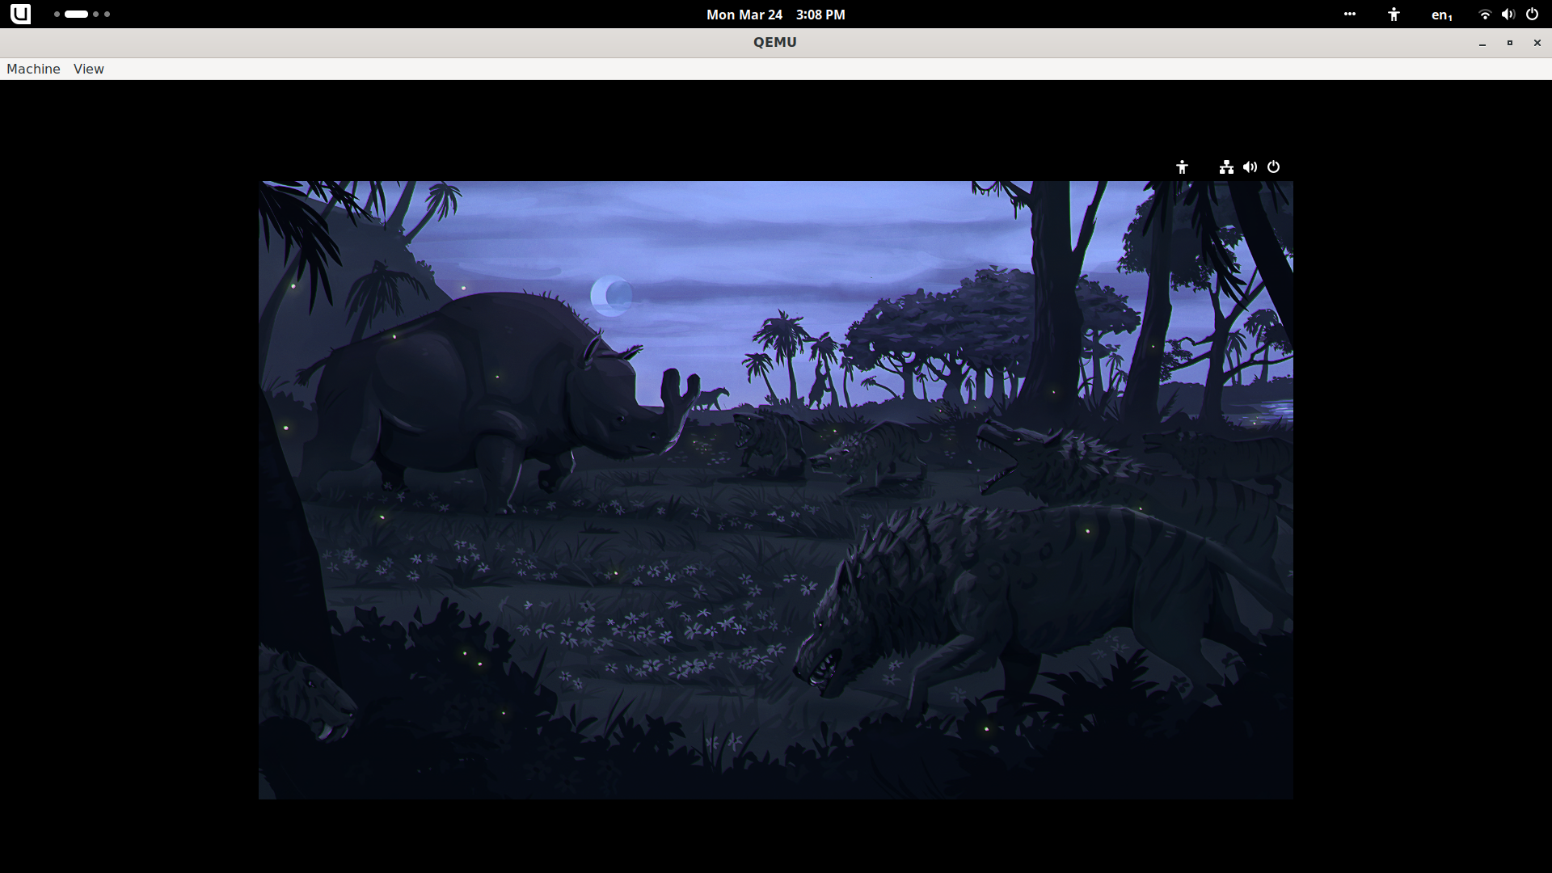The height and width of the screenshot is (873, 1552).
Task: Click the guest accessibility icon inside the VM
Action: click(x=1182, y=167)
